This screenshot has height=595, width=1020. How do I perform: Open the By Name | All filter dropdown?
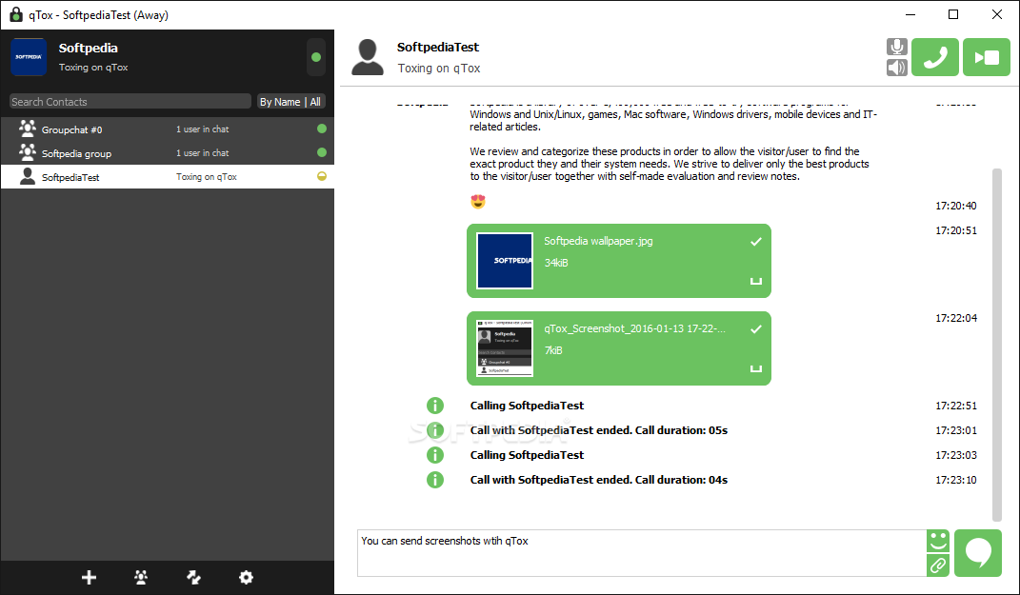click(x=290, y=102)
